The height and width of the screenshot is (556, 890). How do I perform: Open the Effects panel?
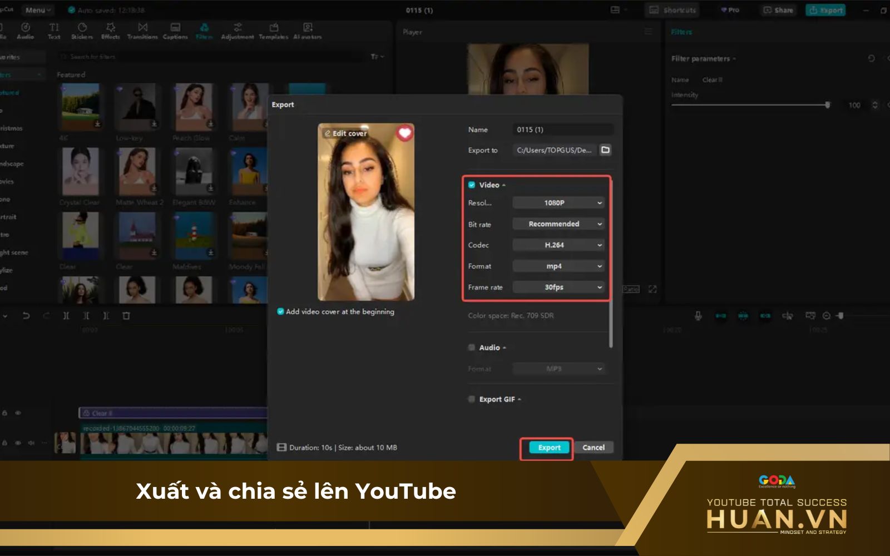110,31
